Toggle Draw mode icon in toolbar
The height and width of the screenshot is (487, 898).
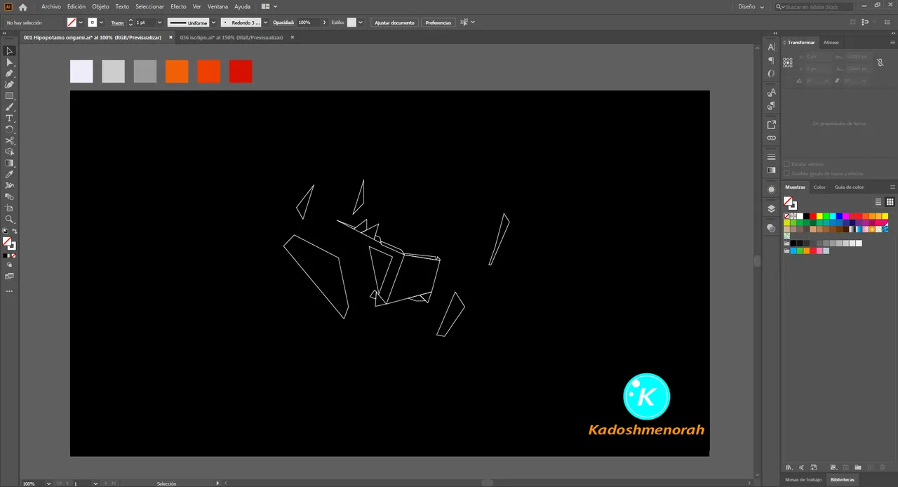[x=10, y=265]
